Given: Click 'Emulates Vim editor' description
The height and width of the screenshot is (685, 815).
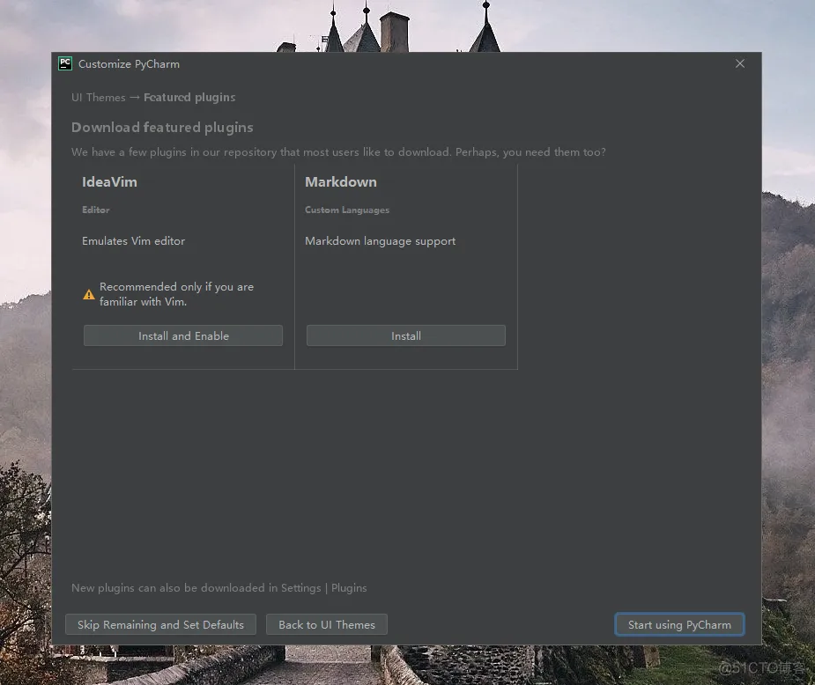Looking at the screenshot, I should [x=134, y=241].
